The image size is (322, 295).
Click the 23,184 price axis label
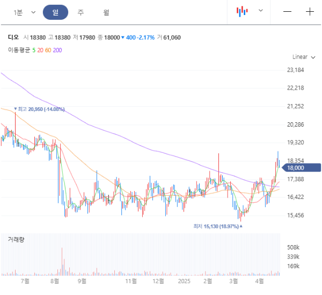295,70
